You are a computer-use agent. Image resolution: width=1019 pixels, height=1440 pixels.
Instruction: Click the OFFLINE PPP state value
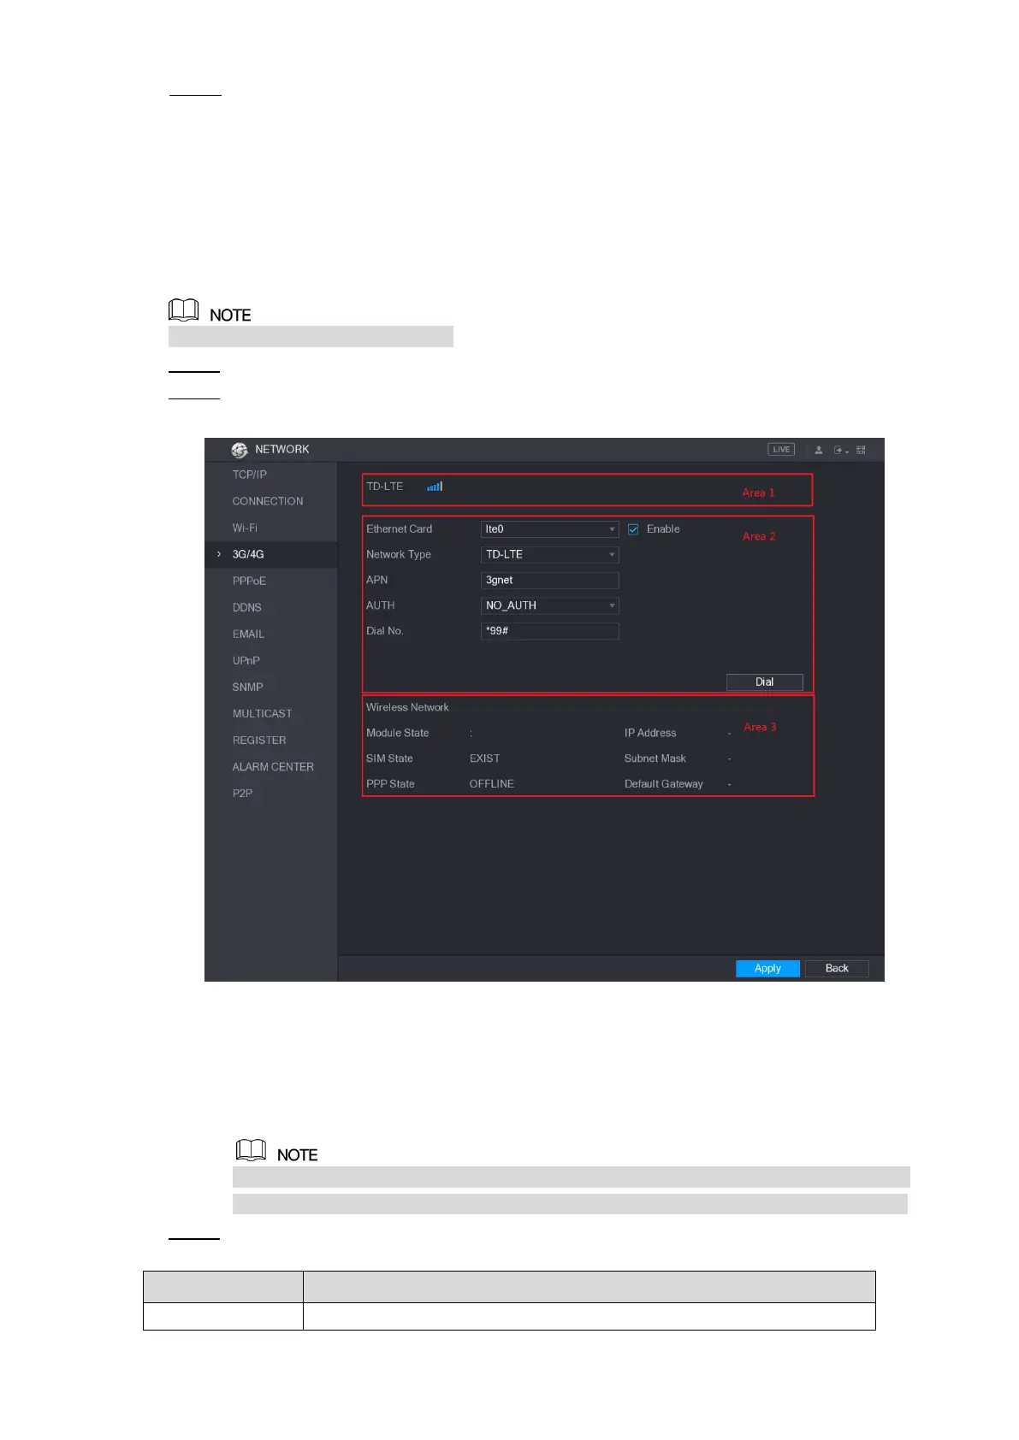492,784
